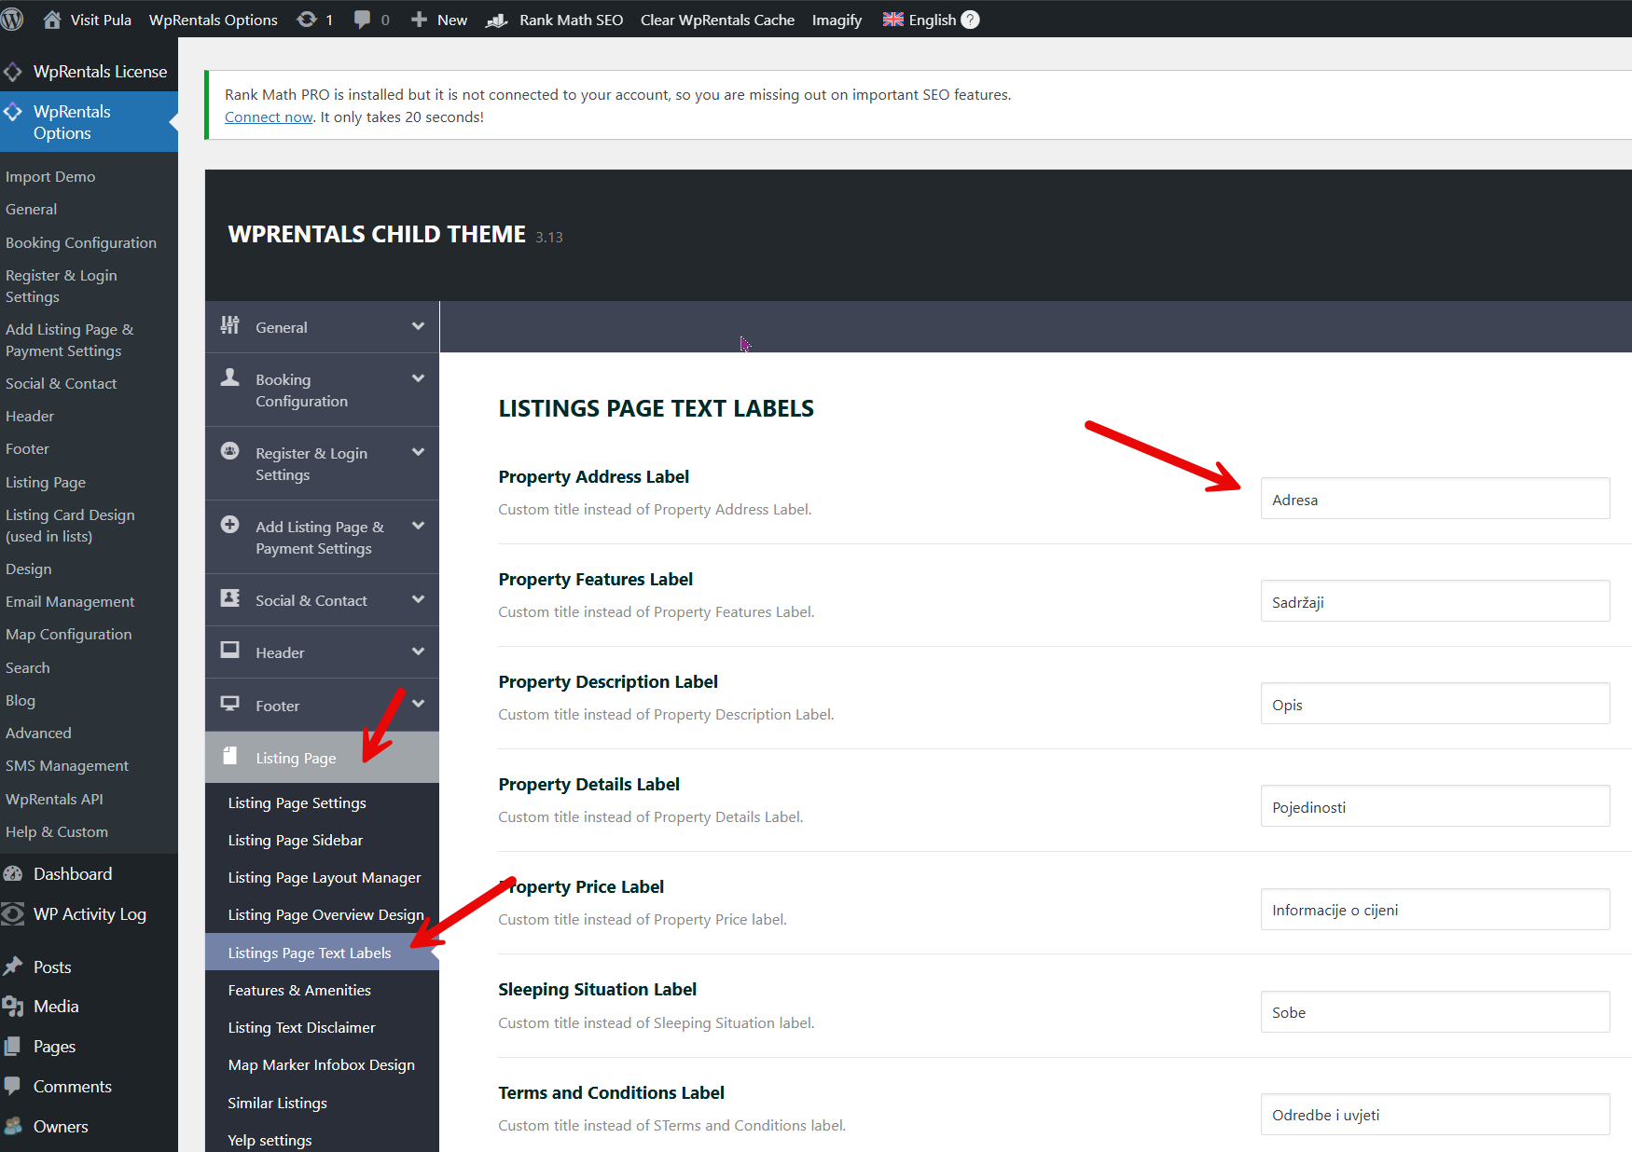Click the Dashboard gauge icon

13,874
